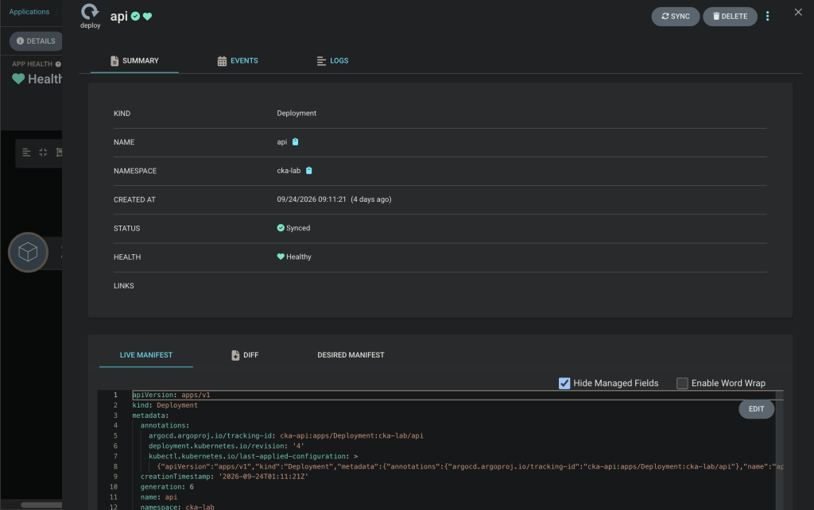Click the align-left tree view icon
This screenshot has width=814, height=510.
26,152
